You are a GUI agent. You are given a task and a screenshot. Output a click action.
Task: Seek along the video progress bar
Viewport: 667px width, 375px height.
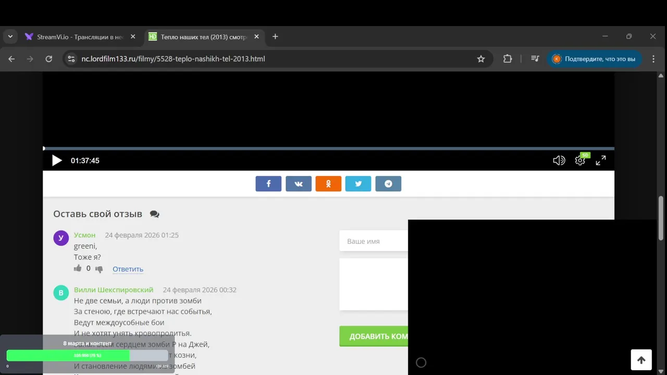pyautogui.click(x=328, y=148)
